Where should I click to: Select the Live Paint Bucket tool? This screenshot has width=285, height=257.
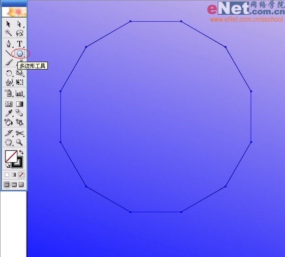coord(8,122)
